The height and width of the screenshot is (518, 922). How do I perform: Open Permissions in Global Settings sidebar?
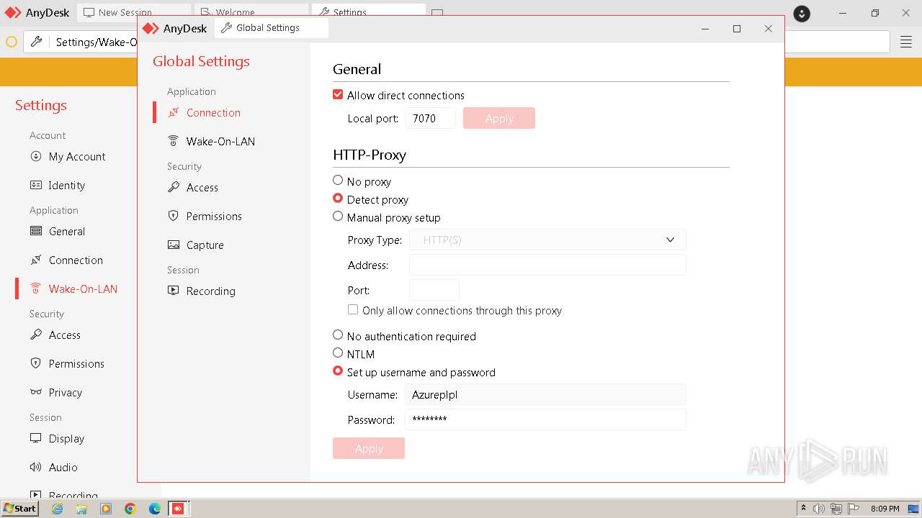[214, 217]
